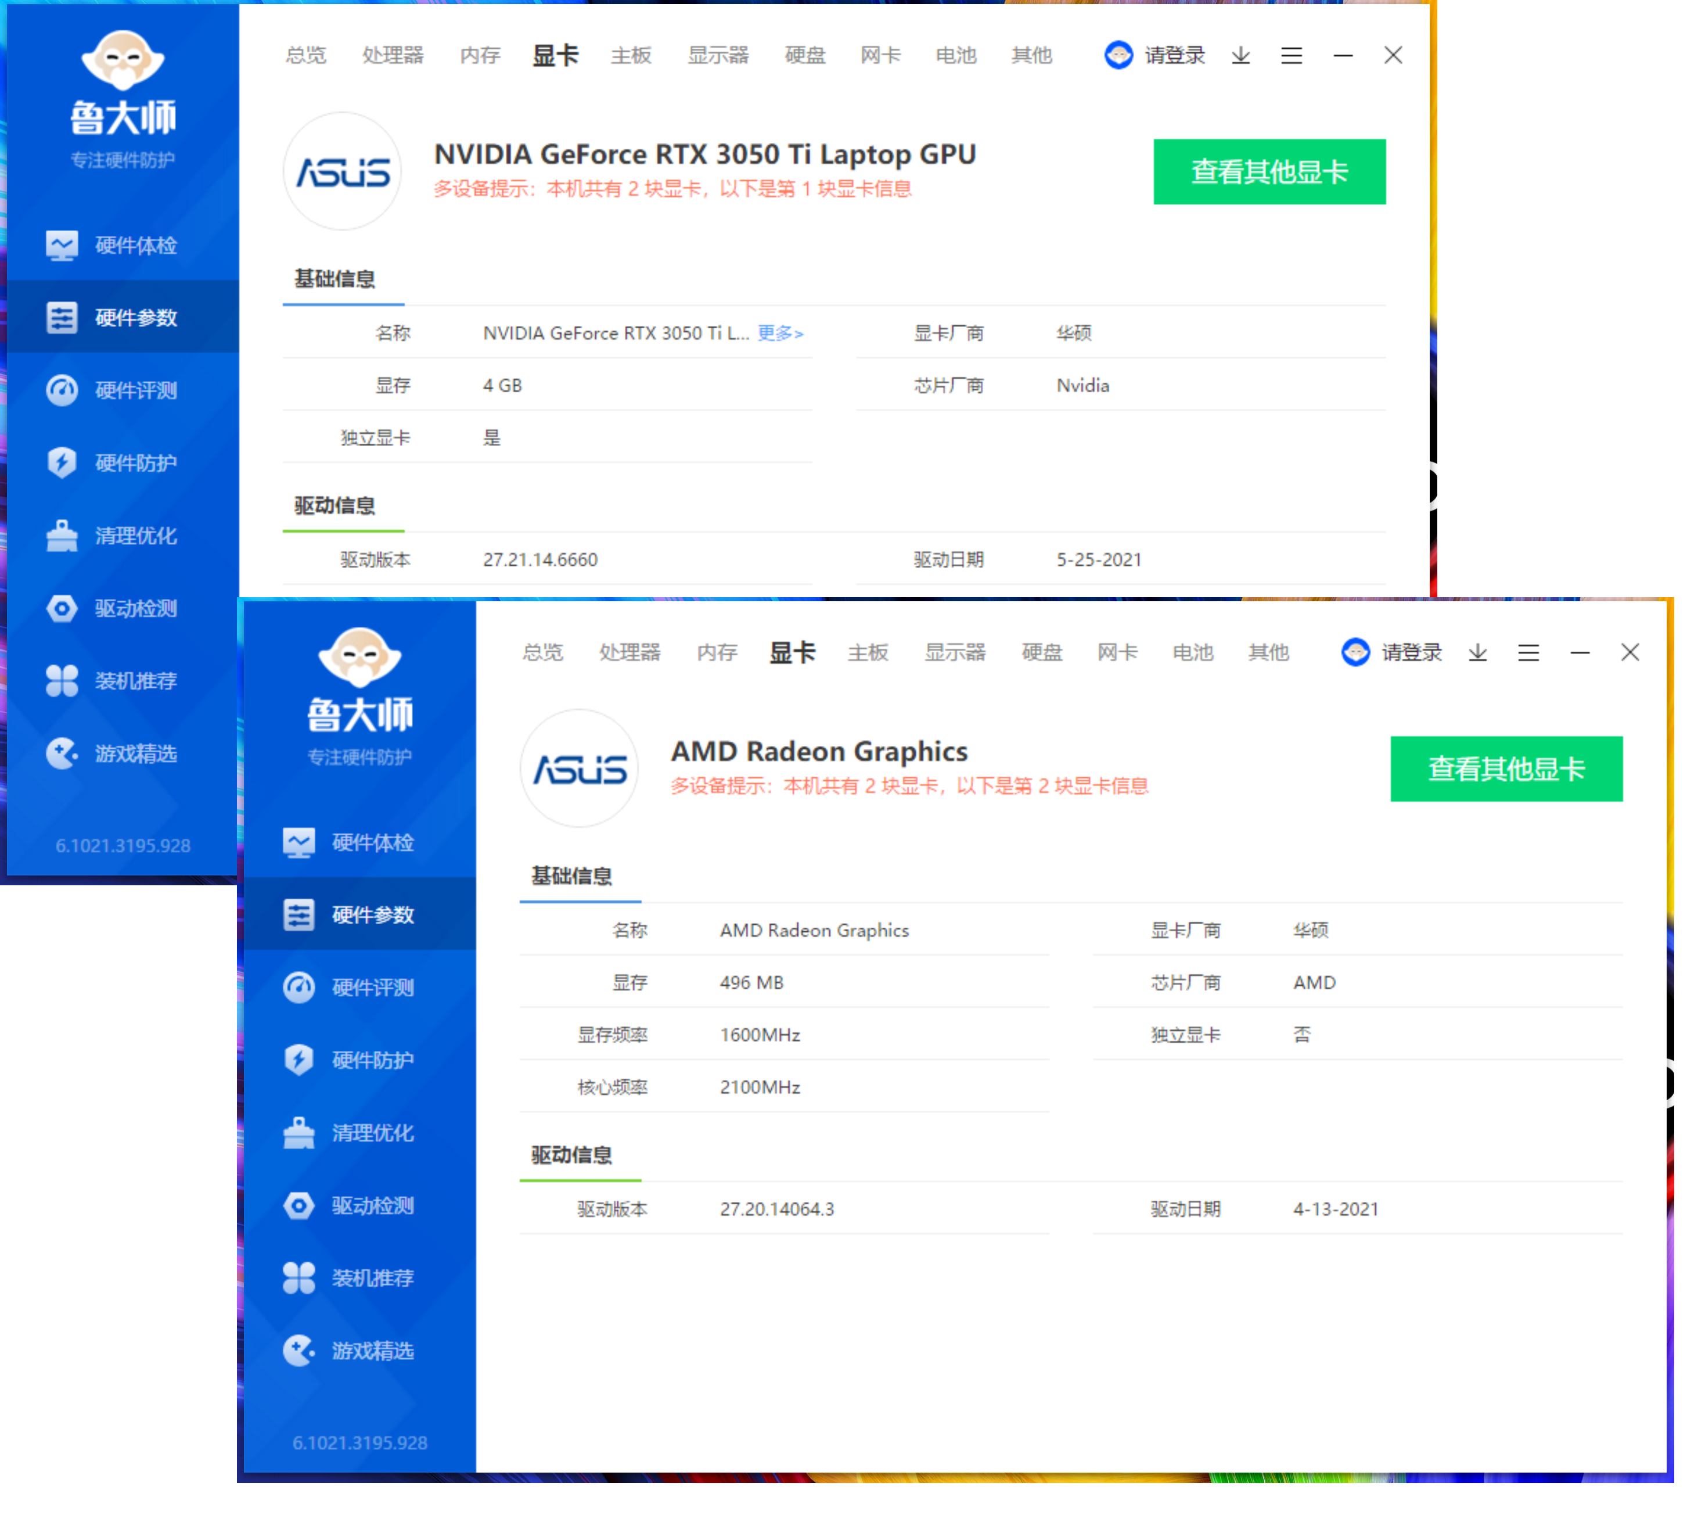Screen dimensions: 1705x1515
Task: Open hamburger menu icon in AMD window
Action: pos(1529,652)
